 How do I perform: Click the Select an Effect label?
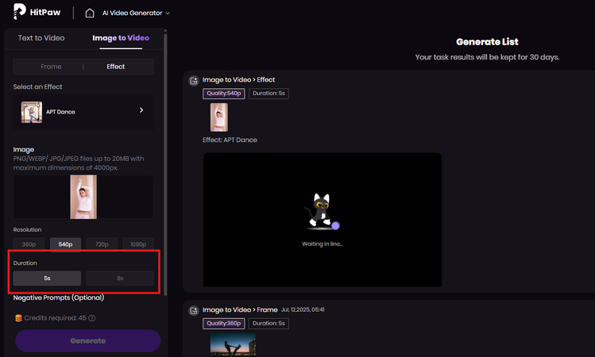coord(37,86)
